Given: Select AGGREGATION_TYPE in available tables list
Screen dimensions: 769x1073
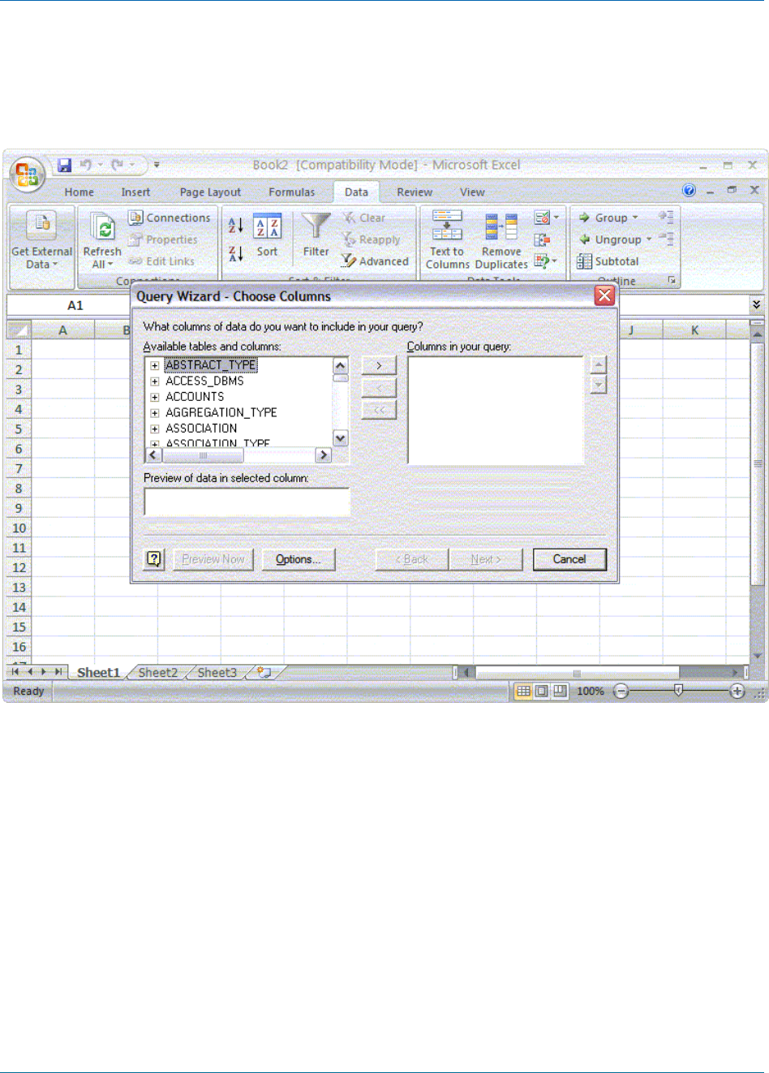Looking at the screenshot, I should (x=221, y=412).
